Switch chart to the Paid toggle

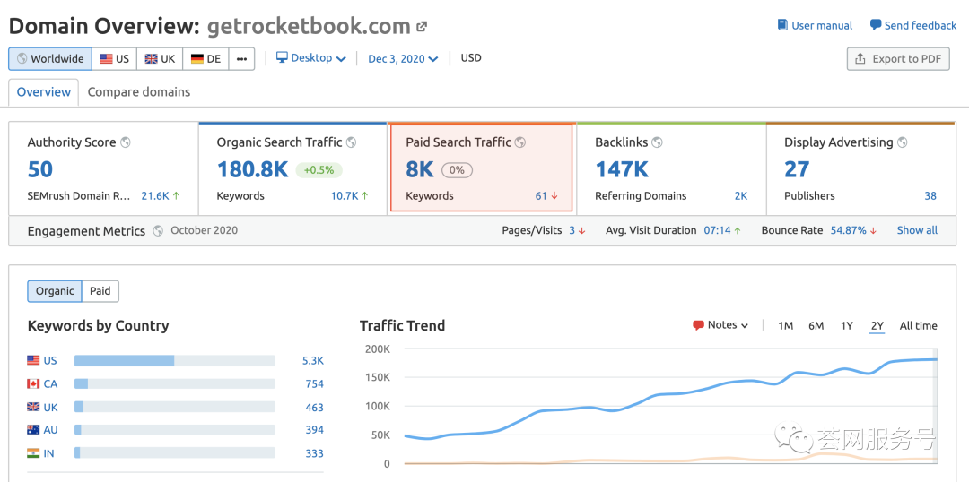[100, 291]
